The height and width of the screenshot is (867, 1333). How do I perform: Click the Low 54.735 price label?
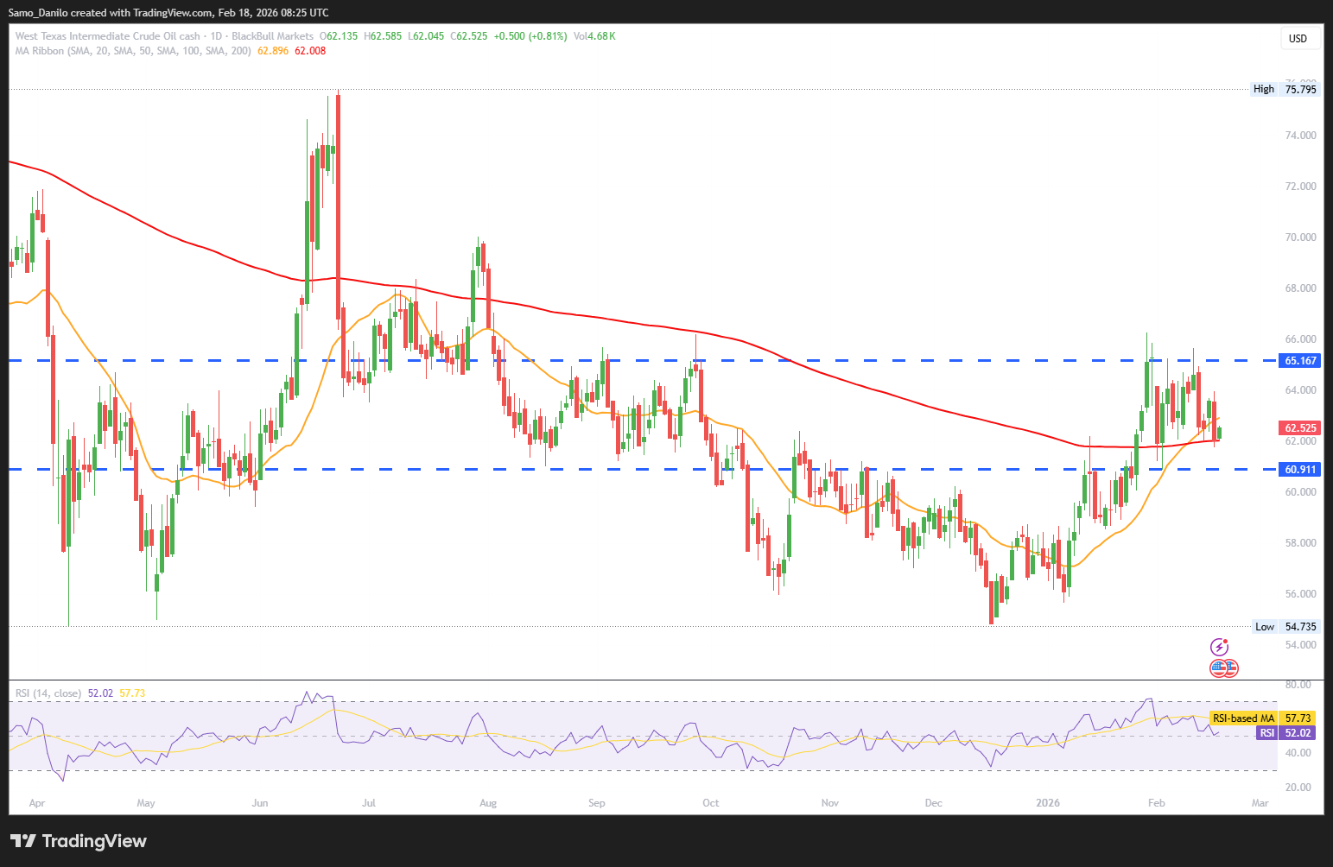pyautogui.click(x=1285, y=627)
